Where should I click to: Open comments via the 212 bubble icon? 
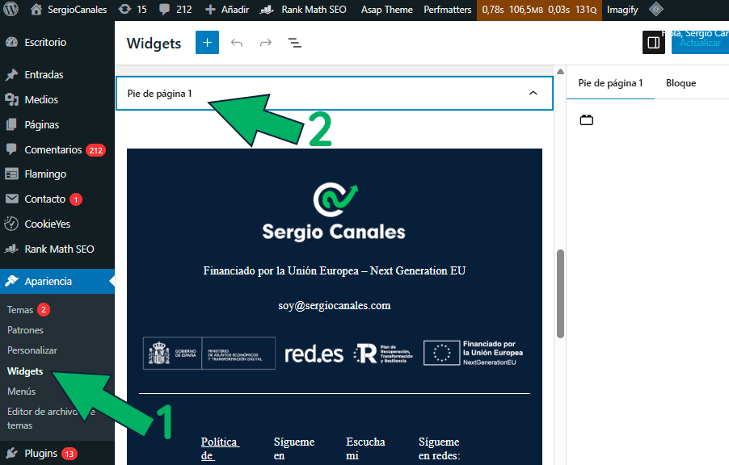click(174, 10)
